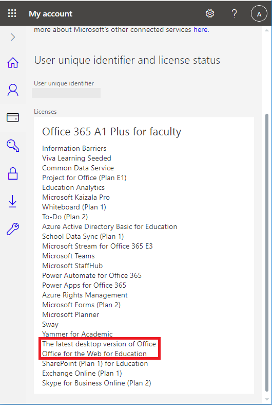Viewport: 272px width, 405px height.
Task: Click the Help question mark icon
Action: [234, 13]
